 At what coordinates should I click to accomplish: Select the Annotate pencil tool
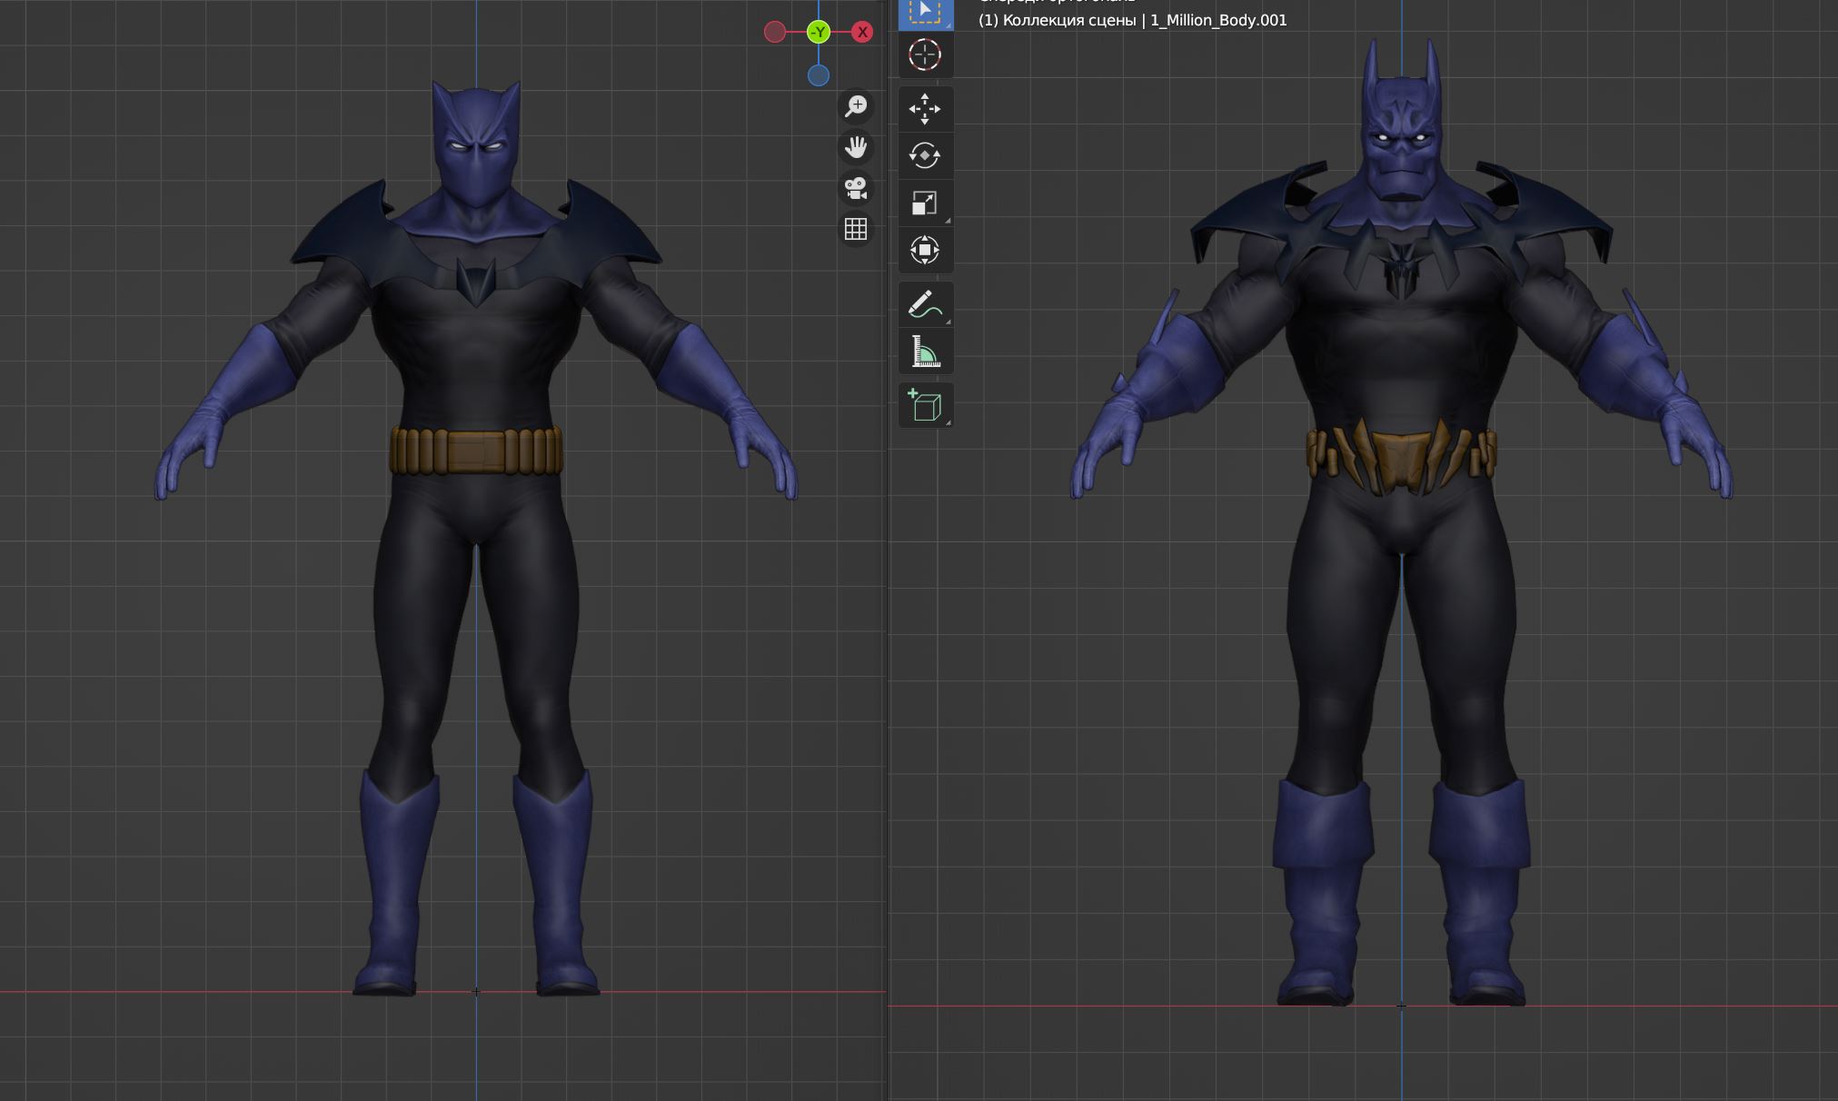(x=925, y=304)
